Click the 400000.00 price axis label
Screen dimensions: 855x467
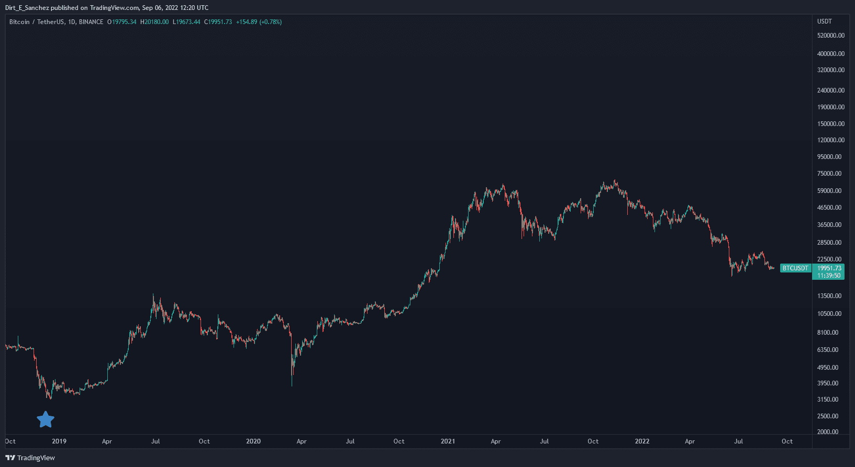(x=831, y=54)
